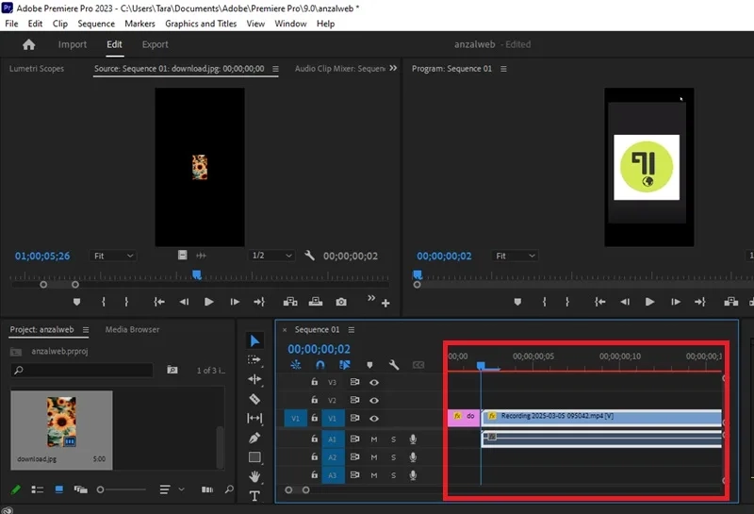Select the Razor tool

pyautogui.click(x=254, y=399)
